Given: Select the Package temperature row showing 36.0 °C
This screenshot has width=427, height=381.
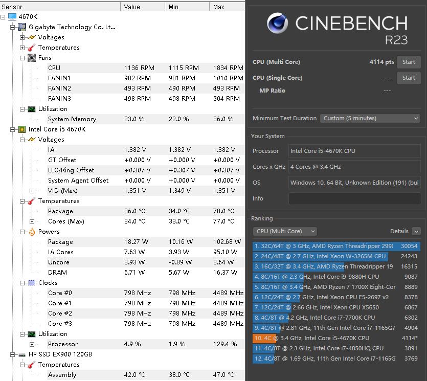Looking at the screenshot, I should point(146,211).
